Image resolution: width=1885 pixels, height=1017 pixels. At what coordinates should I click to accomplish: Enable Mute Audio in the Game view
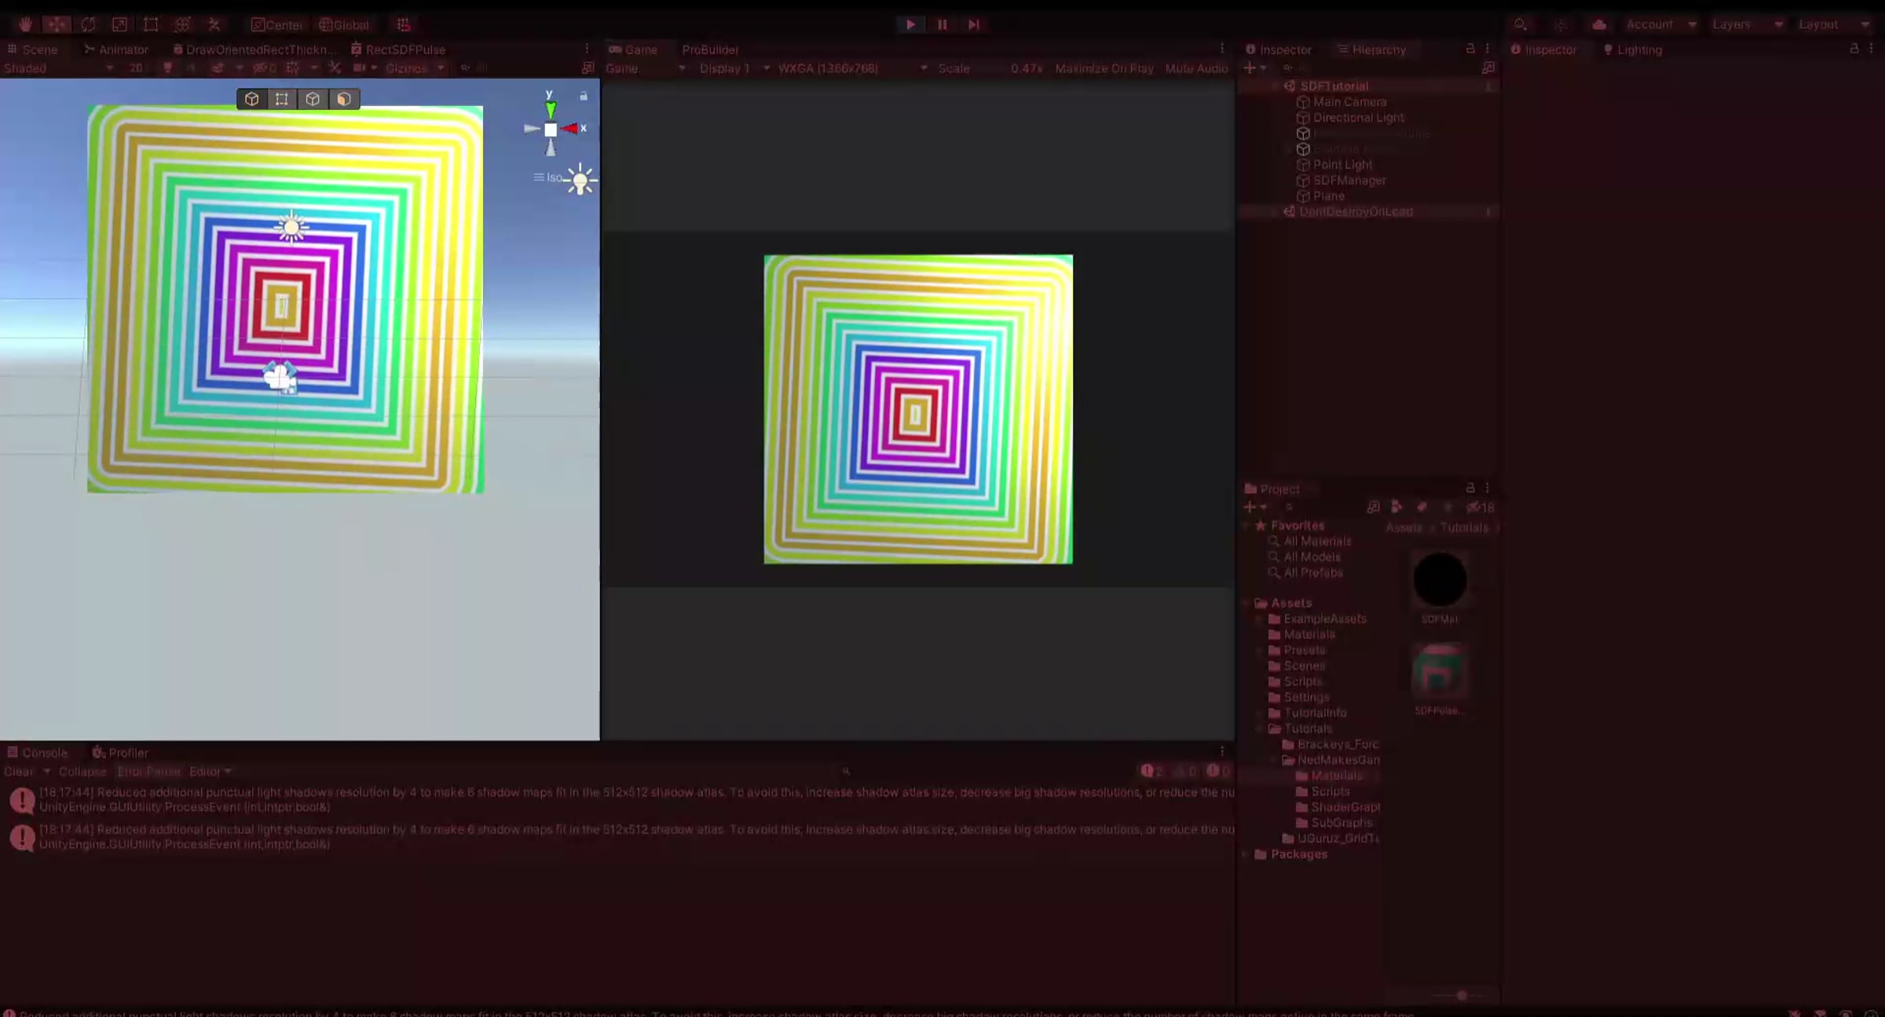click(1196, 68)
